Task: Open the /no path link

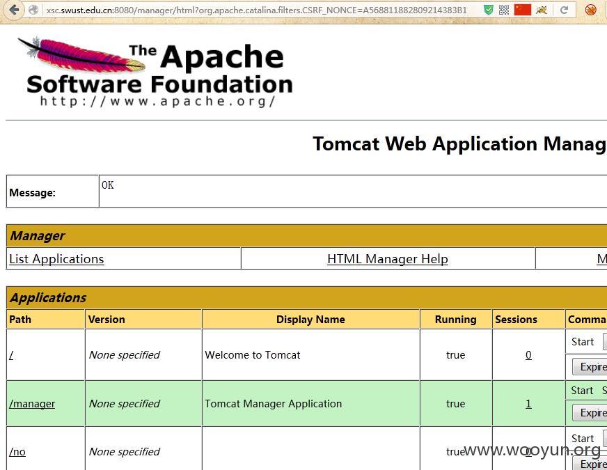Action: point(17,452)
